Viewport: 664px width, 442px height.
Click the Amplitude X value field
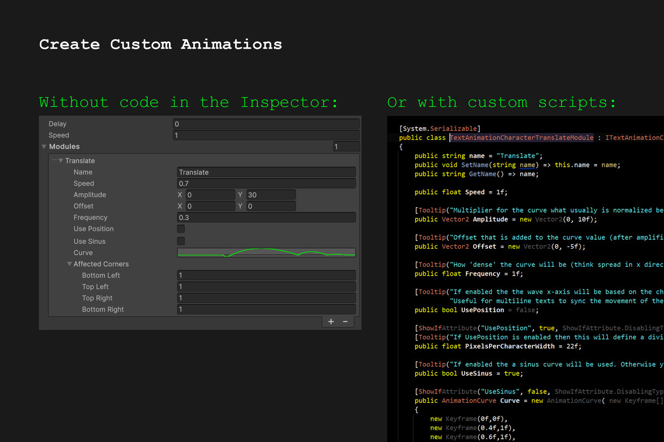coord(210,195)
